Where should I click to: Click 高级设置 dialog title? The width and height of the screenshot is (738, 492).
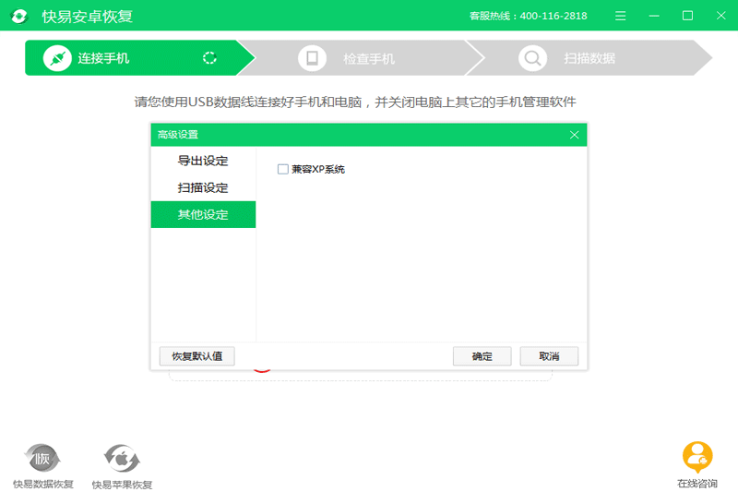point(178,135)
